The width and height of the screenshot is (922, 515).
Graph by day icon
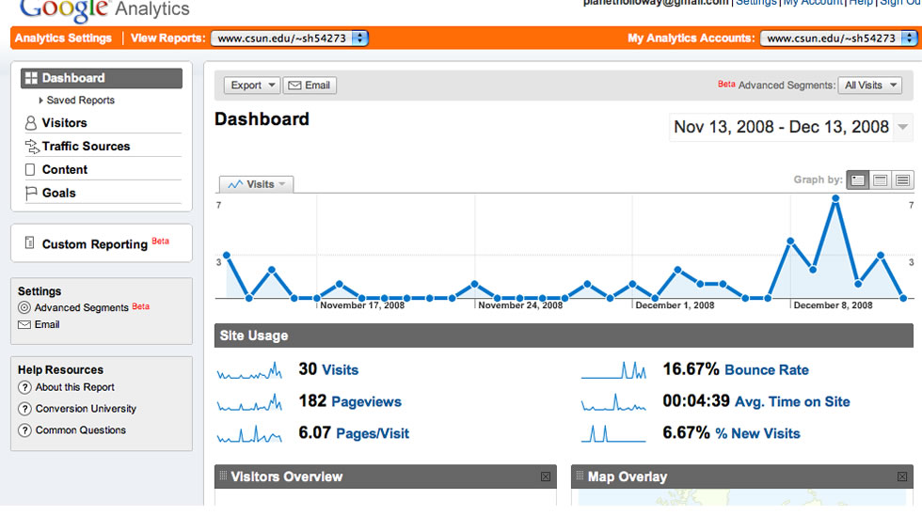tap(857, 180)
